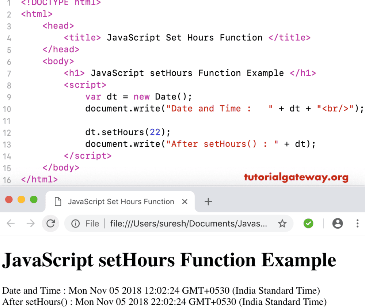Click the green maximize traffic light
This screenshot has width=365, height=308.
click(x=33, y=199)
